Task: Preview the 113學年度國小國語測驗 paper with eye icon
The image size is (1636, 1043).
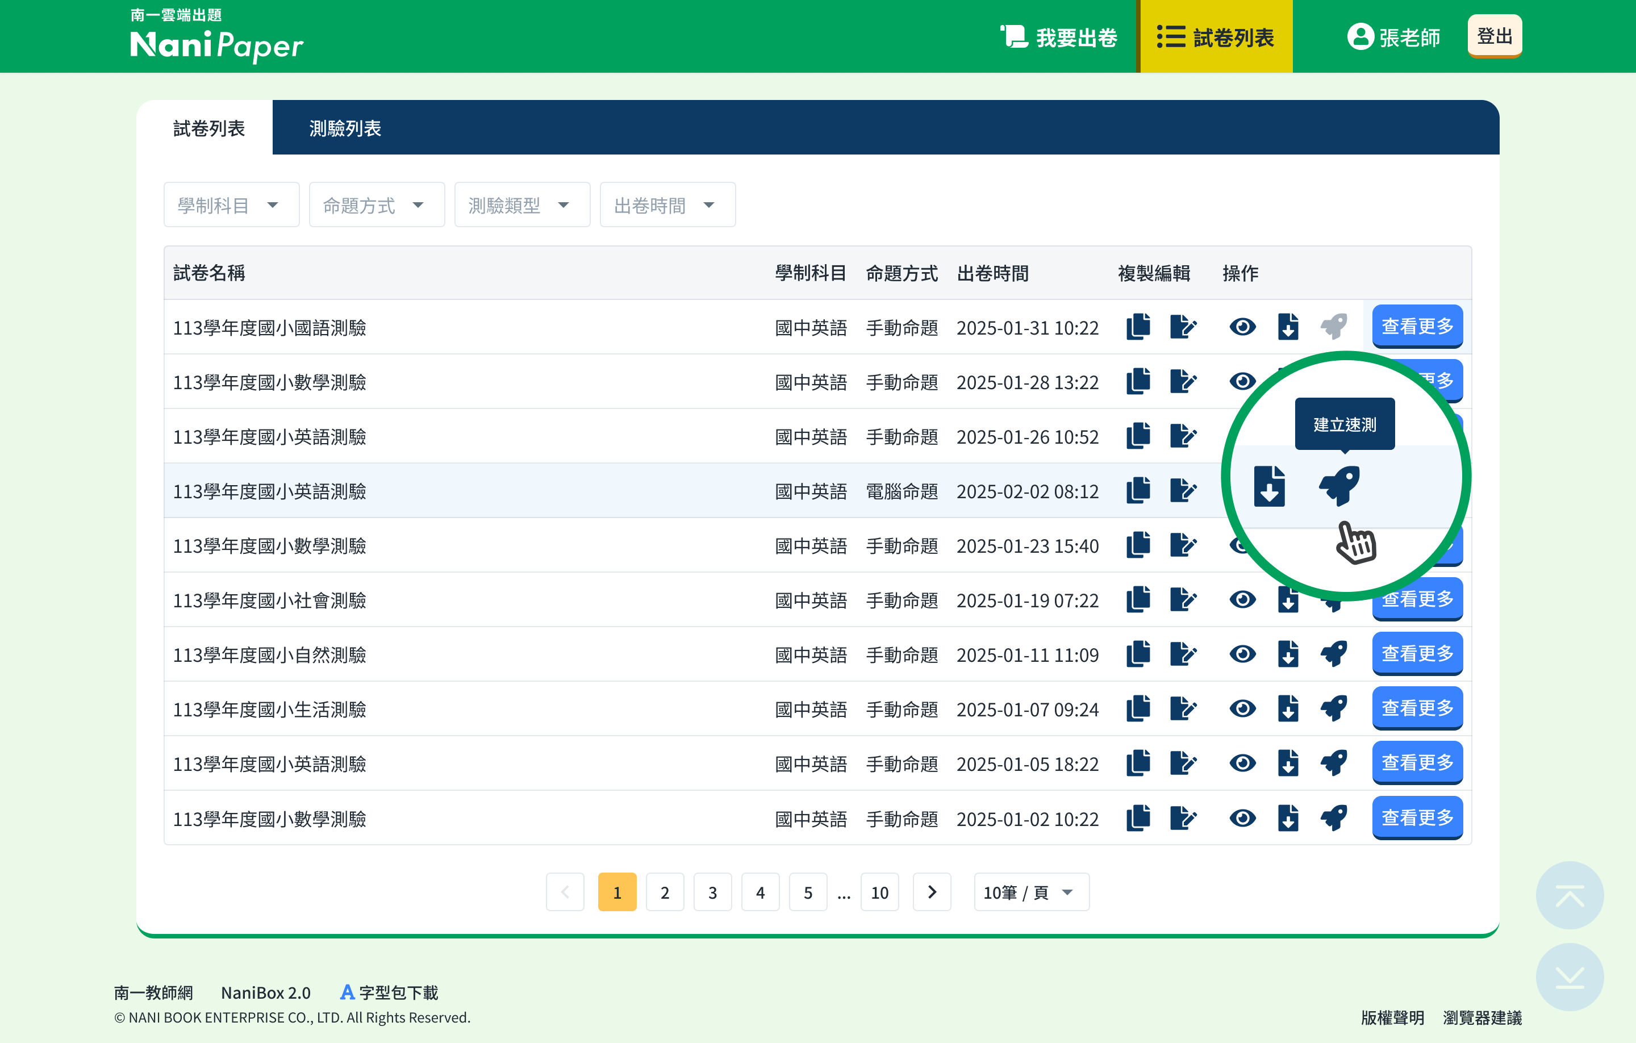Action: pyautogui.click(x=1243, y=327)
